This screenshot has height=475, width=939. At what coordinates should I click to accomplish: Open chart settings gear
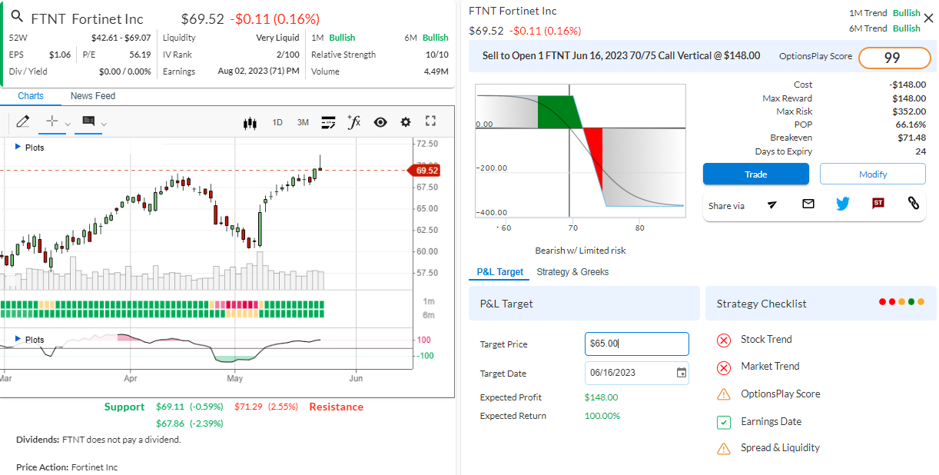pyautogui.click(x=406, y=122)
